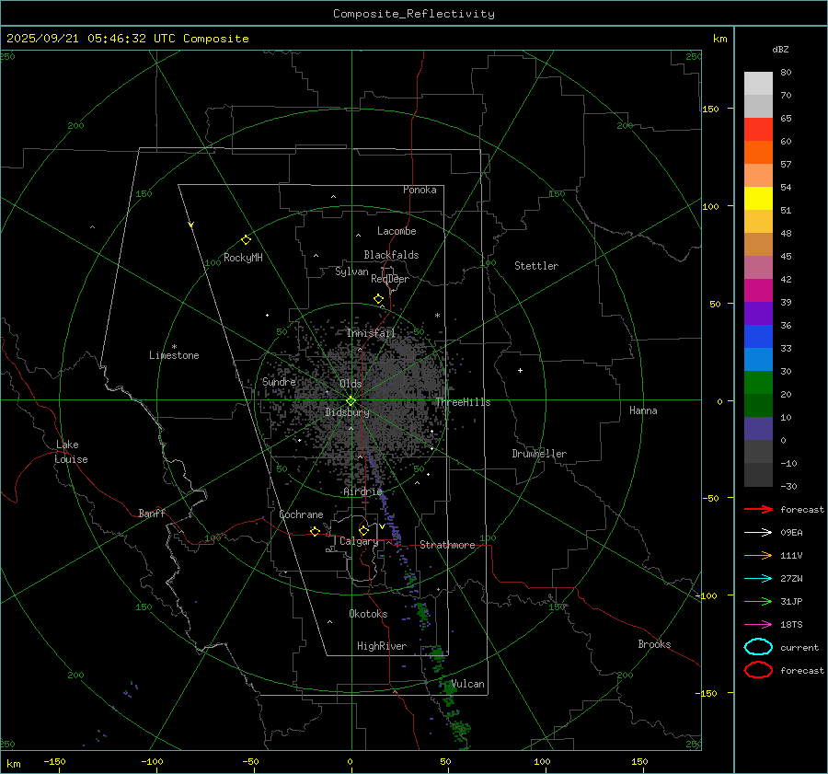Select the yellow diamond marker near Cochrane
The height and width of the screenshot is (774, 828).
pyautogui.click(x=315, y=531)
